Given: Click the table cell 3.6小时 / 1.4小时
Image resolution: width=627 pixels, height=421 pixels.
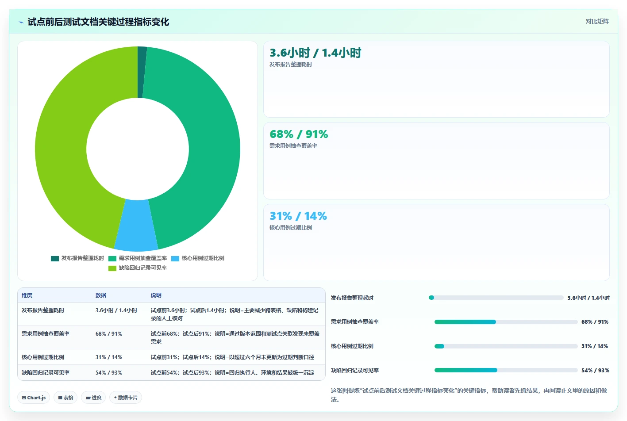Looking at the screenshot, I should 116,310.
